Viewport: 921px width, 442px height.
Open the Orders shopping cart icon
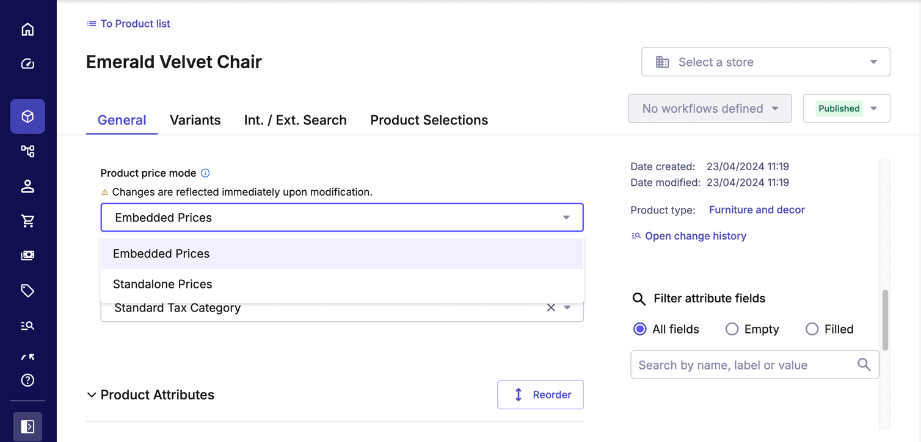(x=28, y=221)
